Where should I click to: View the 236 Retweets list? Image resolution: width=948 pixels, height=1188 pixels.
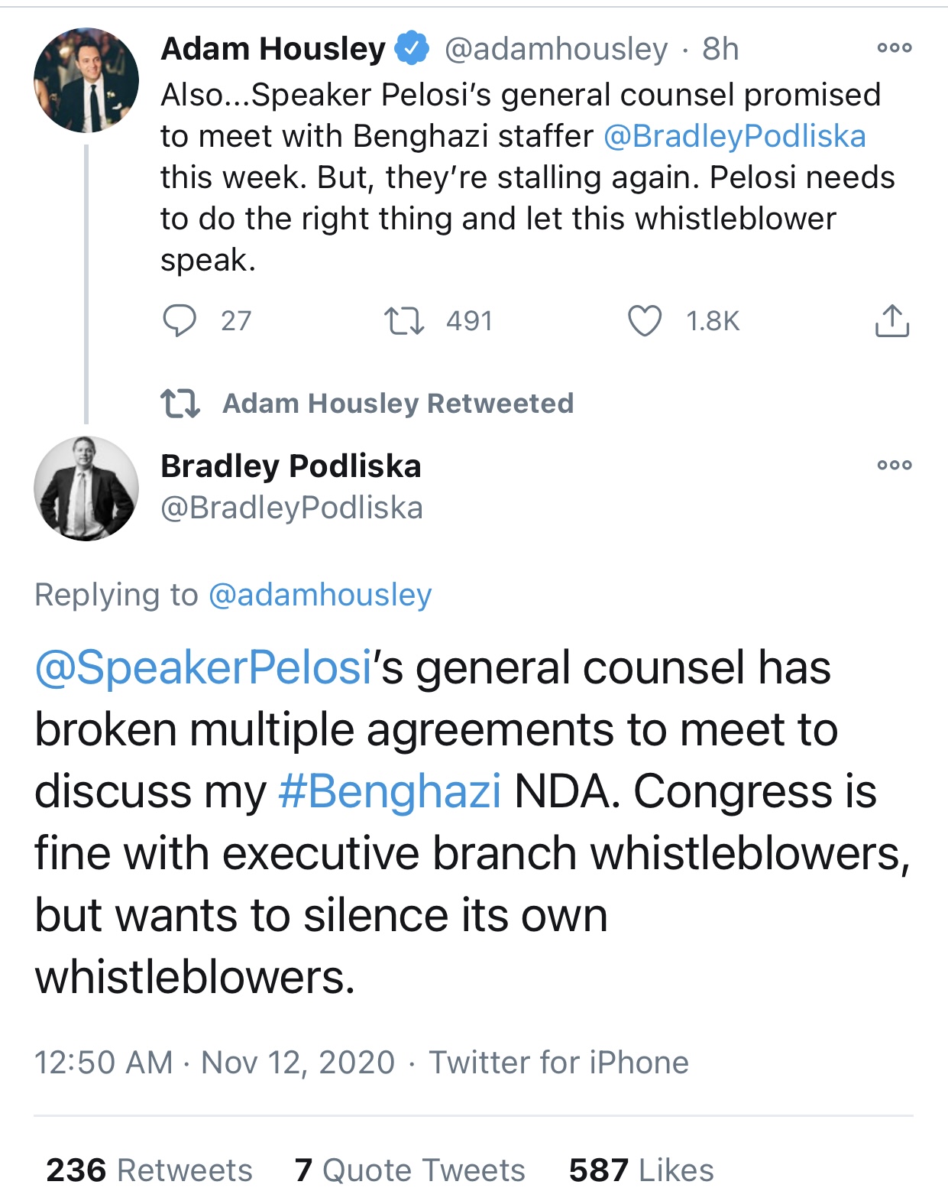point(149,1169)
